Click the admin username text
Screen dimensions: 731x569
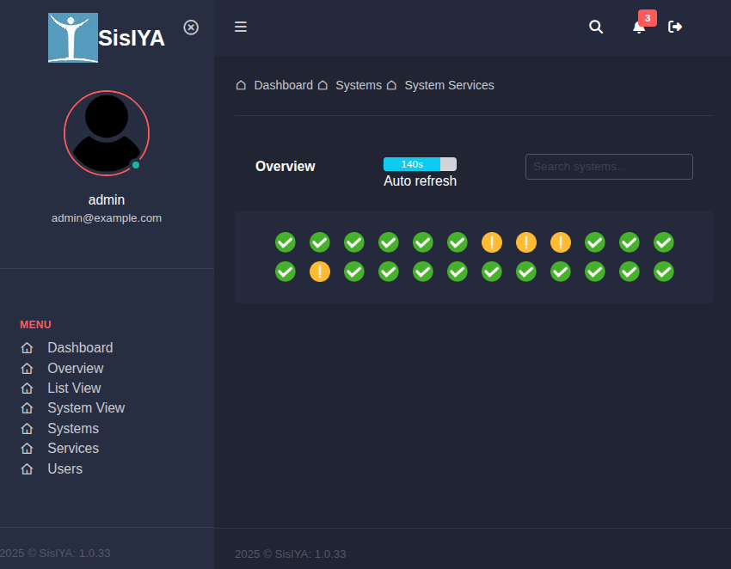click(x=107, y=200)
